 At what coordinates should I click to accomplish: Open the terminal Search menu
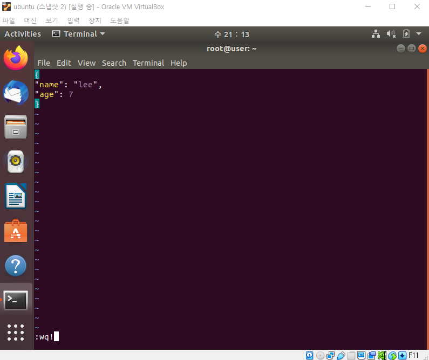point(114,63)
